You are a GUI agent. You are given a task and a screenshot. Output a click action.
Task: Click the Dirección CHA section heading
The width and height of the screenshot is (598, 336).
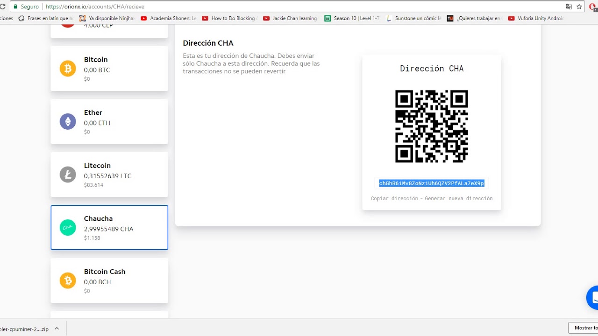[x=208, y=43]
